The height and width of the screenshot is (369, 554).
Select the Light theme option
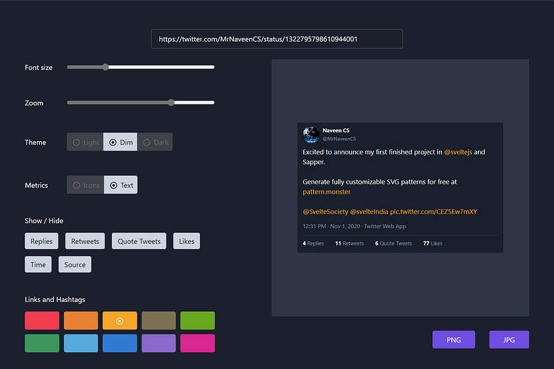click(x=85, y=142)
